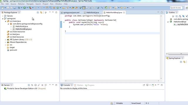The image size is (188, 105).
Task: Click the Search flashlight toolbar icon
Action: click(67, 8)
